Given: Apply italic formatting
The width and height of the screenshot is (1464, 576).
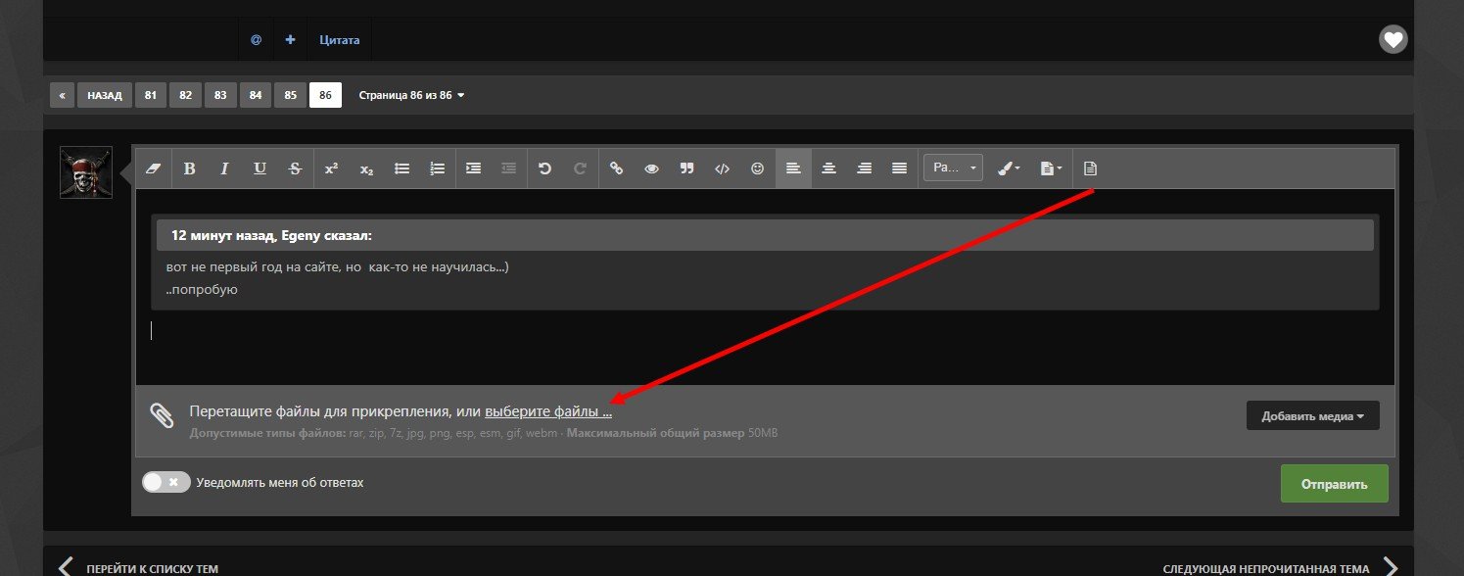Looking at the screenshot, I should click(x=224, y=168).
